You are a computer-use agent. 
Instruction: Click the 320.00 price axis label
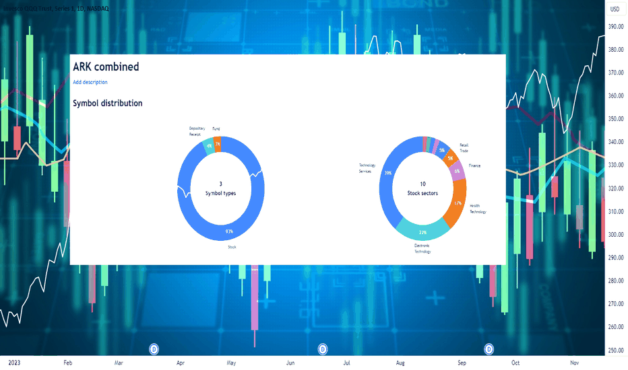click(x=616, y=188)
